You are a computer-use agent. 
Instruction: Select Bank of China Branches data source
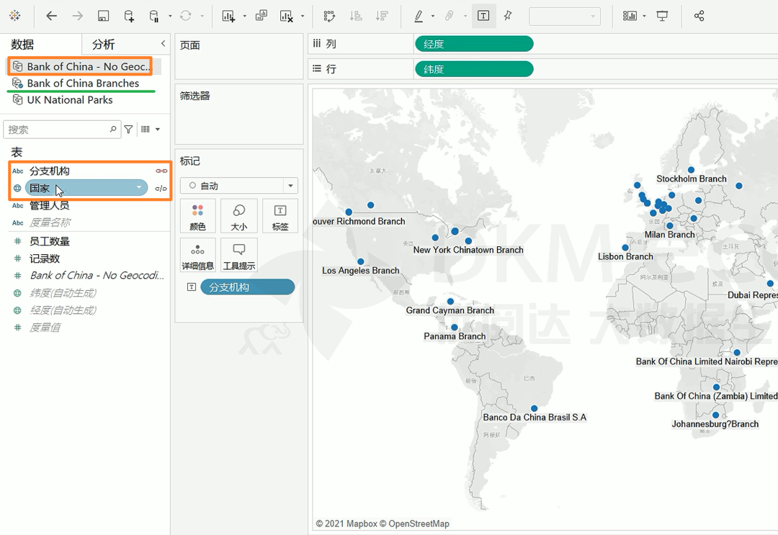coord(82,84)
